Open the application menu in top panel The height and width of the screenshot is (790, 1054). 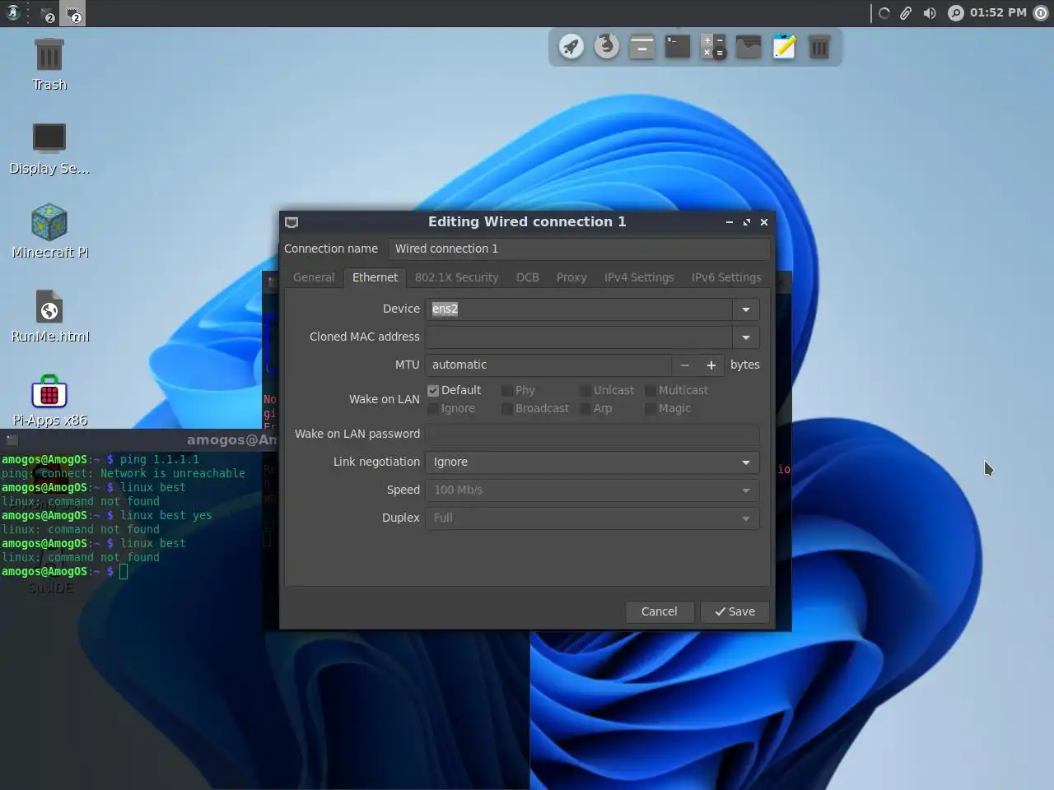(x=12, y=13)
